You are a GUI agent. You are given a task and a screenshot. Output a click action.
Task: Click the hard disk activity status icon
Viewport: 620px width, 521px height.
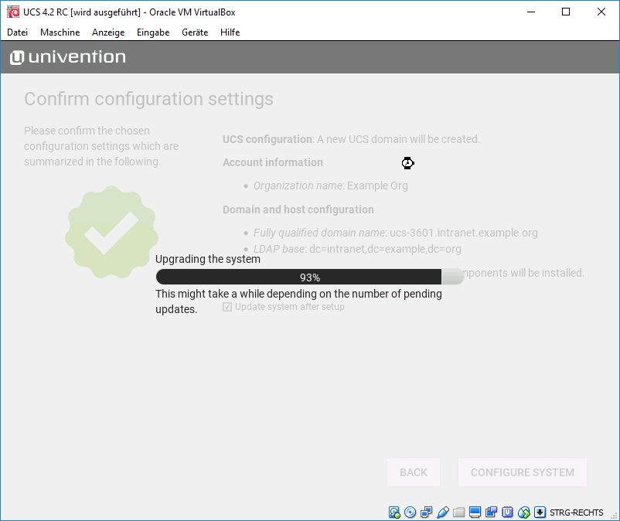(394, 512)
